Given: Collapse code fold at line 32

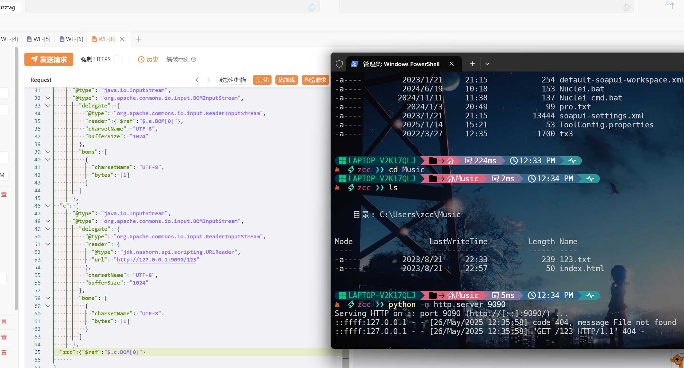Looking at the screenshot, I should [48, 98].
